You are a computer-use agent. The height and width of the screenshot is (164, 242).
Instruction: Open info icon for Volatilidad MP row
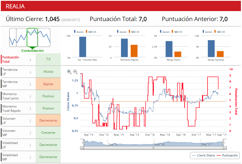(31, 157)
